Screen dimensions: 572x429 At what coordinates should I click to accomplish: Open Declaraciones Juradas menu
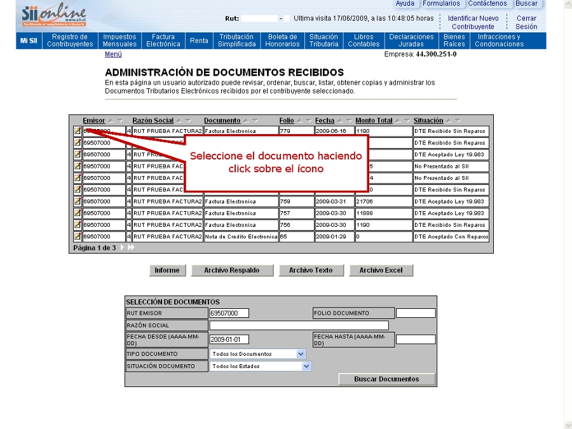point(411,41)
